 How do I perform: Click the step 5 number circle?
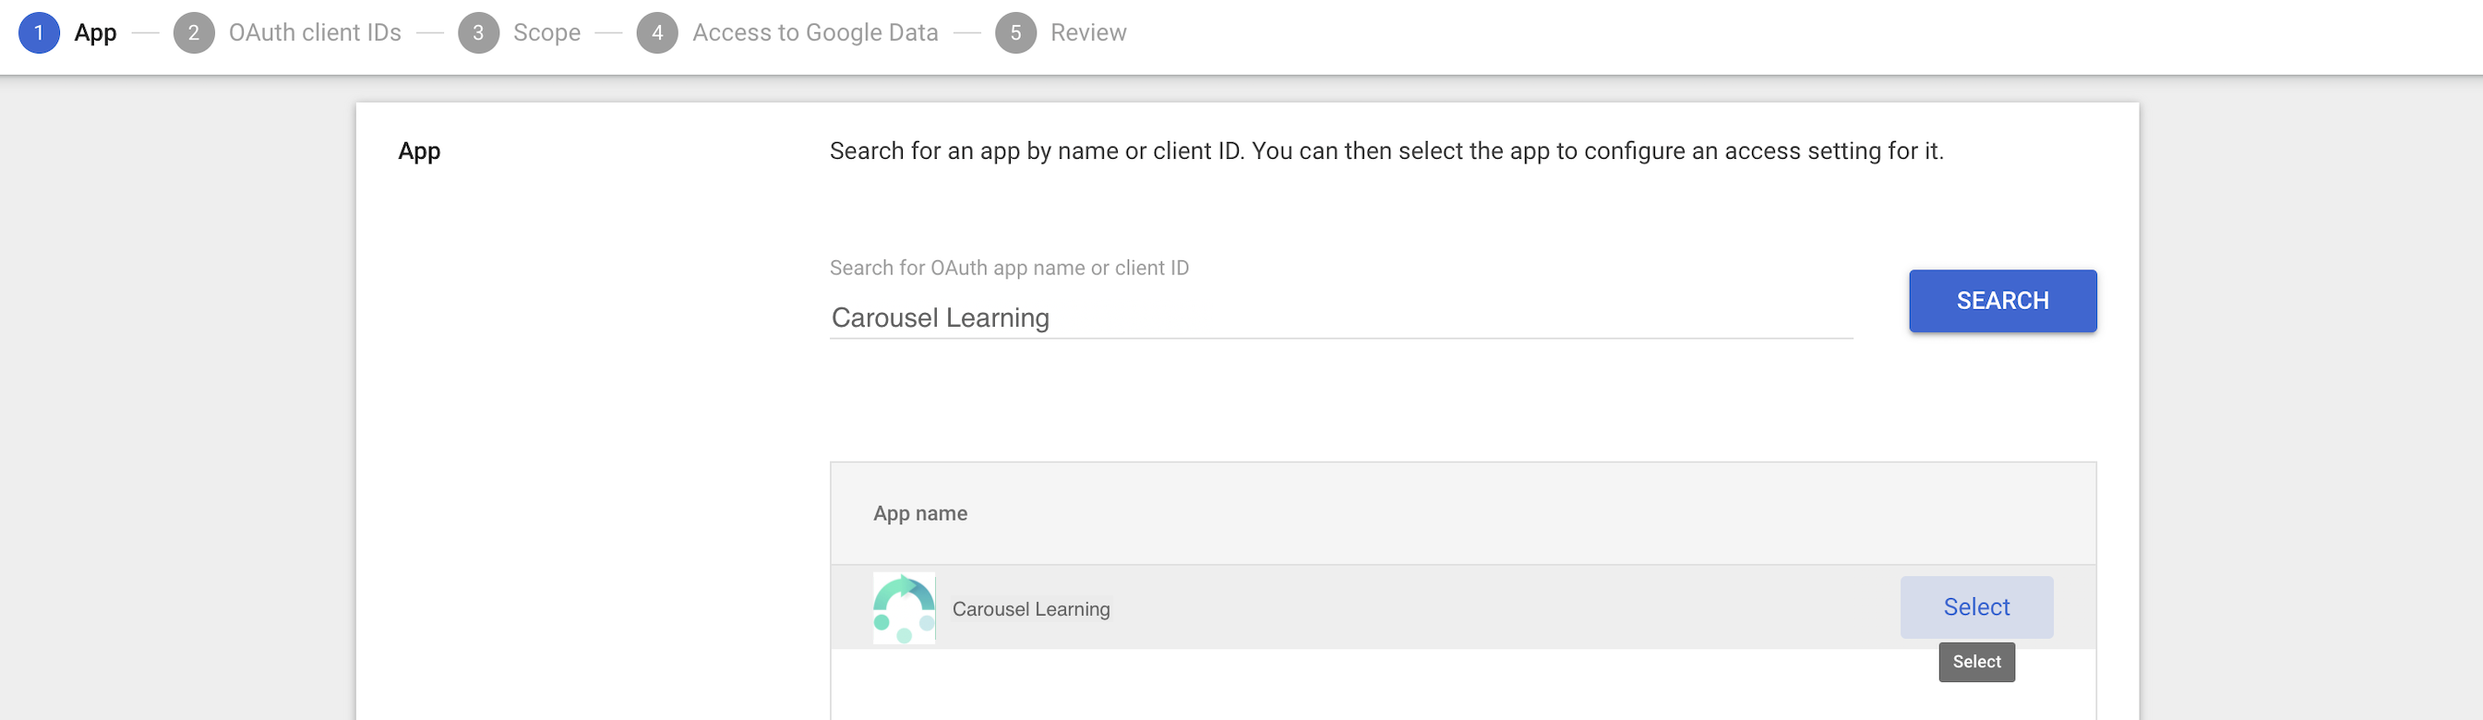click(1015, 33)
